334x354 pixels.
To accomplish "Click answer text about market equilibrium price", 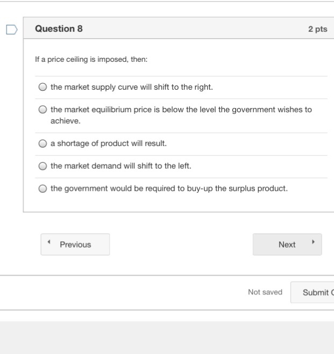I will coord(181,110).
